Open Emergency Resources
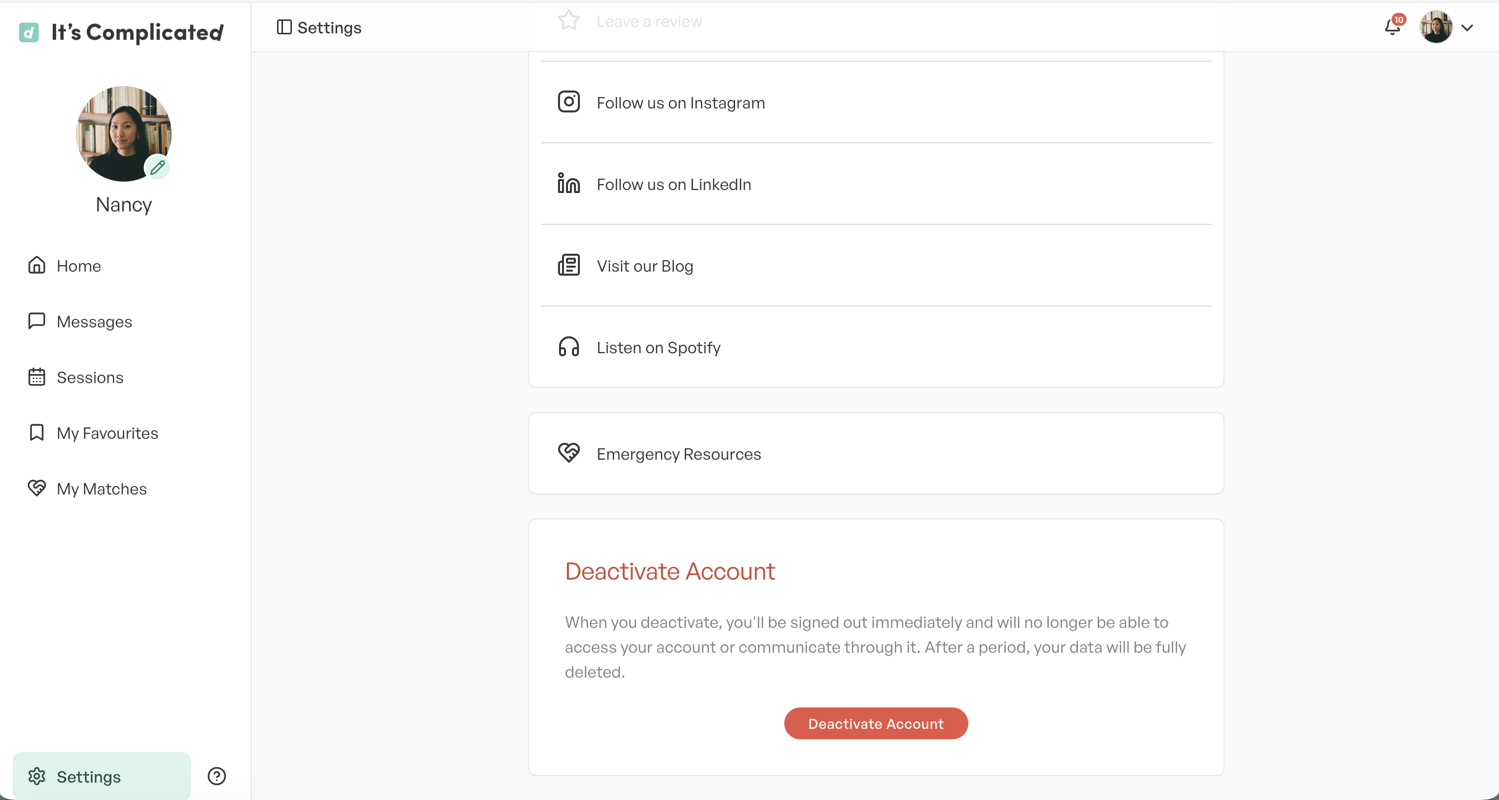The height and width of the screenshot is (800, 1499). click(x=876, y=454)
